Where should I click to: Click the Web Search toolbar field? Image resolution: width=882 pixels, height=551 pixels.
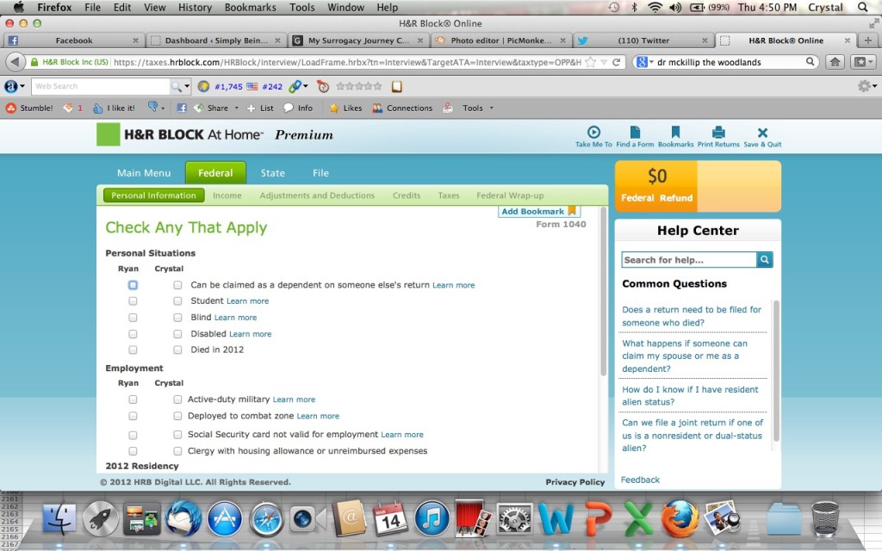(x=102, y=87)
